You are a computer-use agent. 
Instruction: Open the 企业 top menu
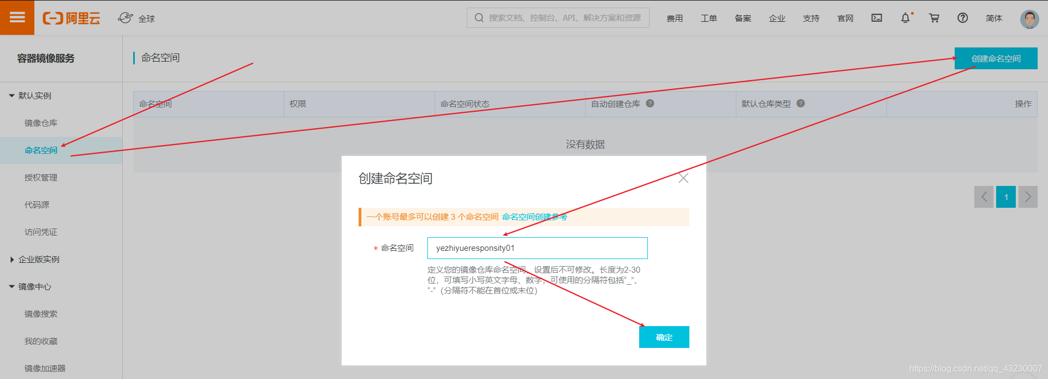777,18
